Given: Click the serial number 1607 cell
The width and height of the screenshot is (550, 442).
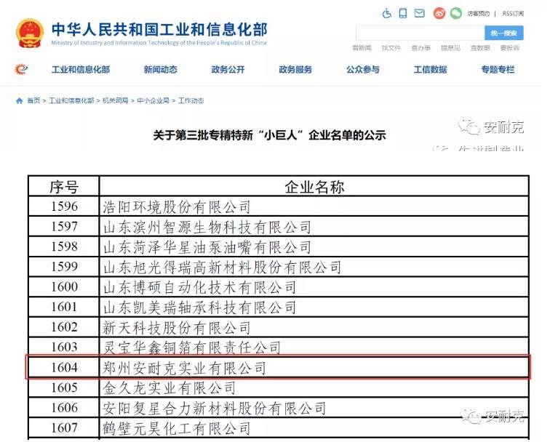Looking at the screenshot, I should 64,428.
